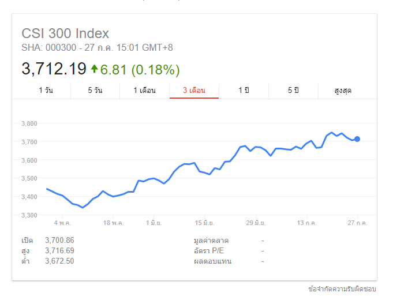Select the 3 เดือน tab
The image size is (393, 300).
(194, 91)
